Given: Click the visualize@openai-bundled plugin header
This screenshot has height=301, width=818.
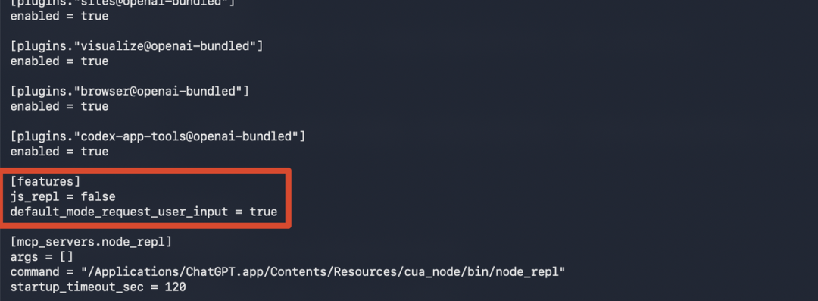Looking at the screenshot, I should 136,46.
